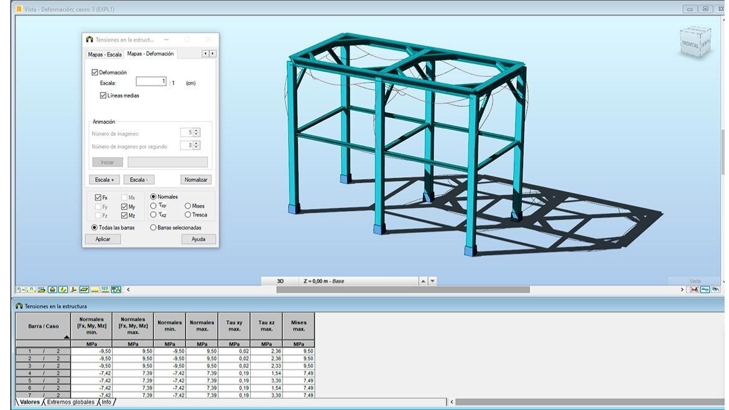Click the imágenes por segundo spinner

(x=196, y=145)
